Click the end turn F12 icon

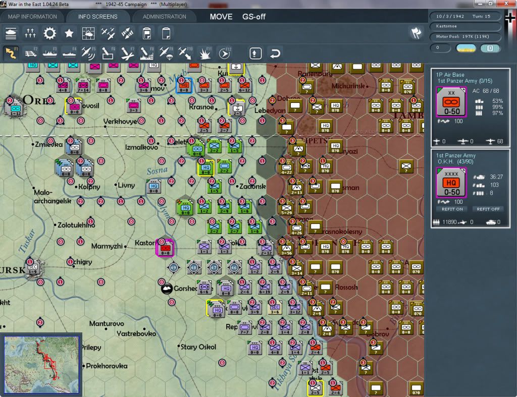(225, 53)
